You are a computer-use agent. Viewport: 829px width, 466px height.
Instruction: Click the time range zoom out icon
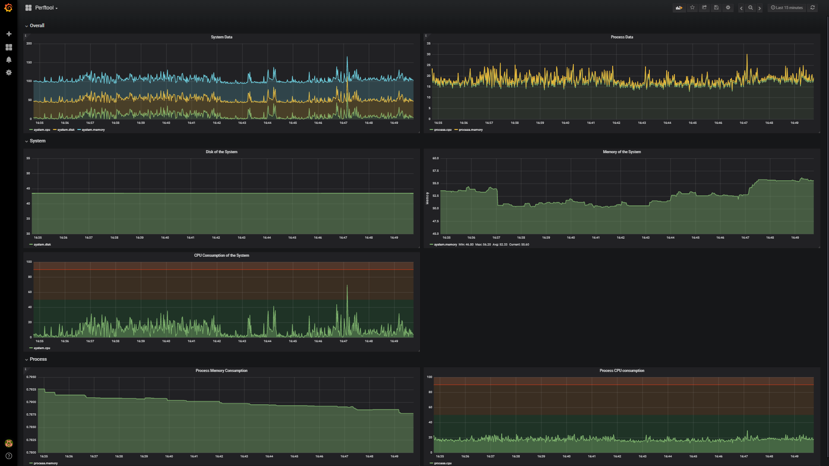tap(750, 7)
